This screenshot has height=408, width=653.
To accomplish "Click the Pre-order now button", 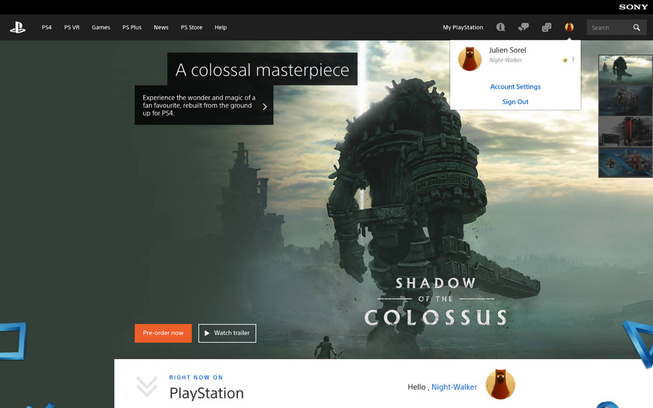I will (163, 333).
